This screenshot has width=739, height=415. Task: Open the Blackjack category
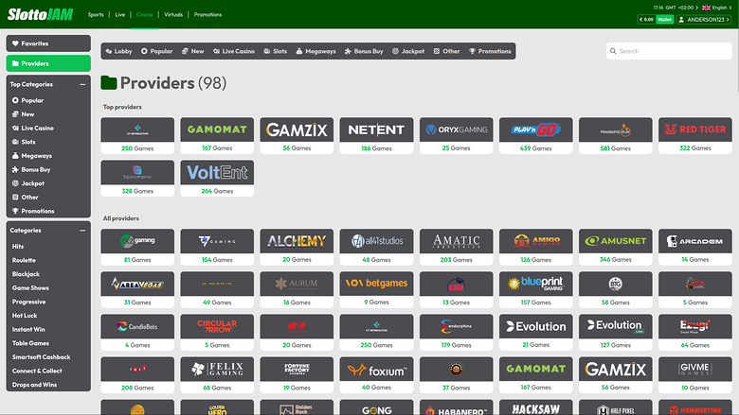point(26,274)
